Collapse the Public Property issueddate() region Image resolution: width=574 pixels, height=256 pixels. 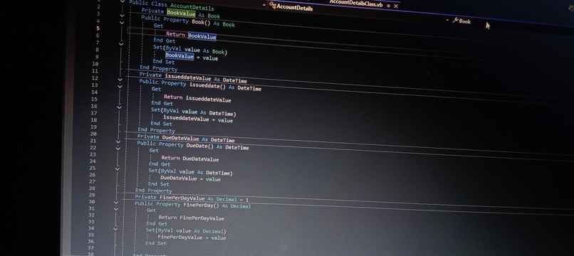[x=120, y=80]
